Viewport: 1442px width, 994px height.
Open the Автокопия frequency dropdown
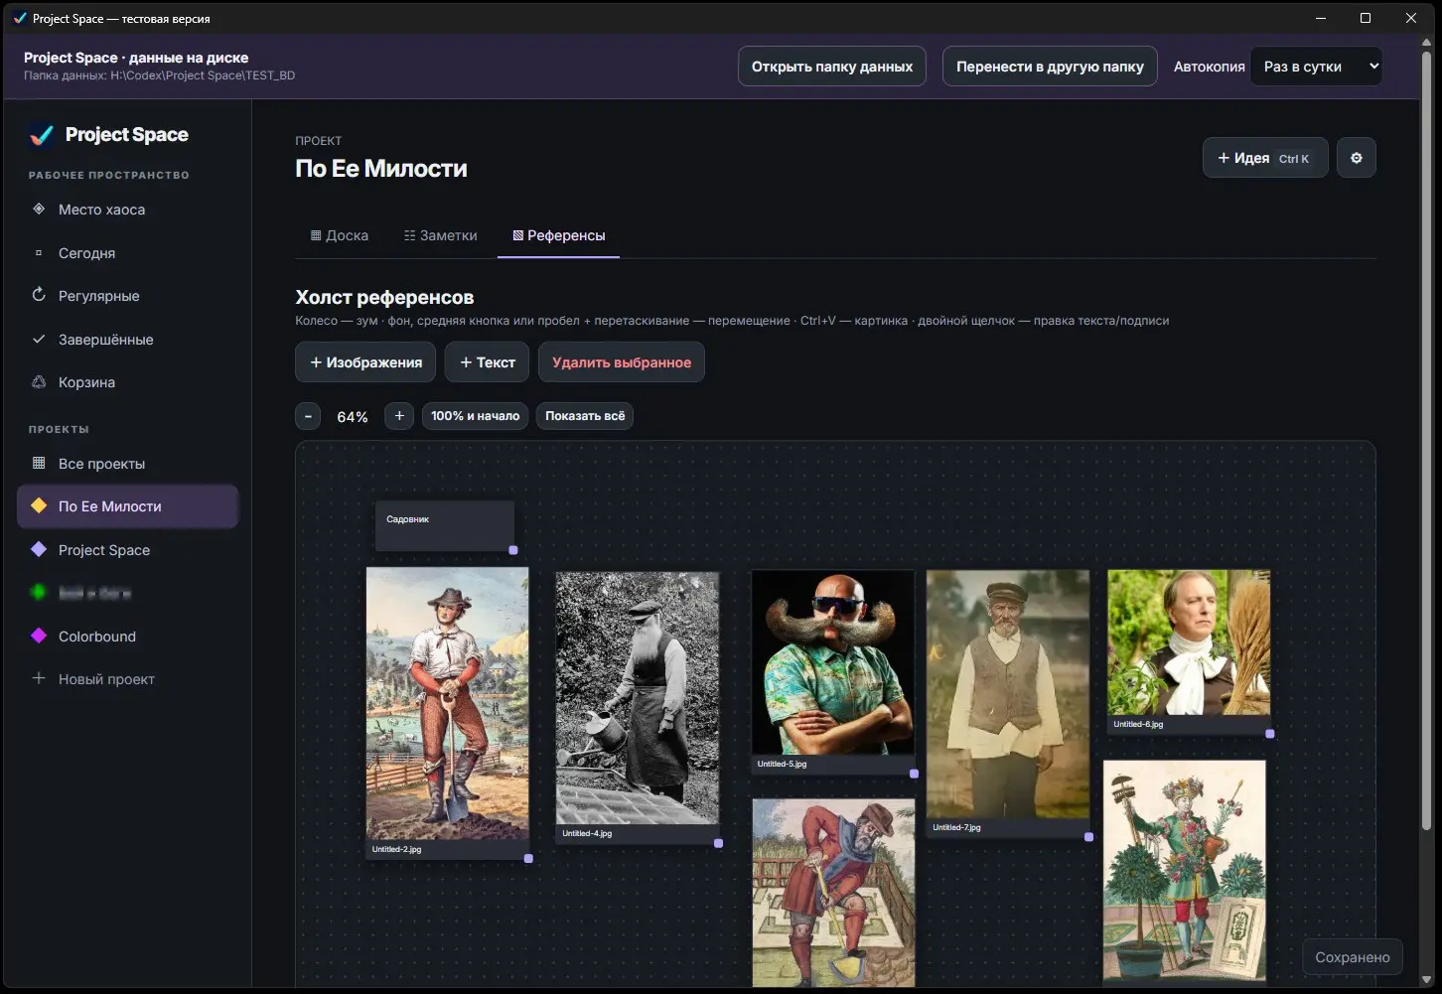[1316, 67]
